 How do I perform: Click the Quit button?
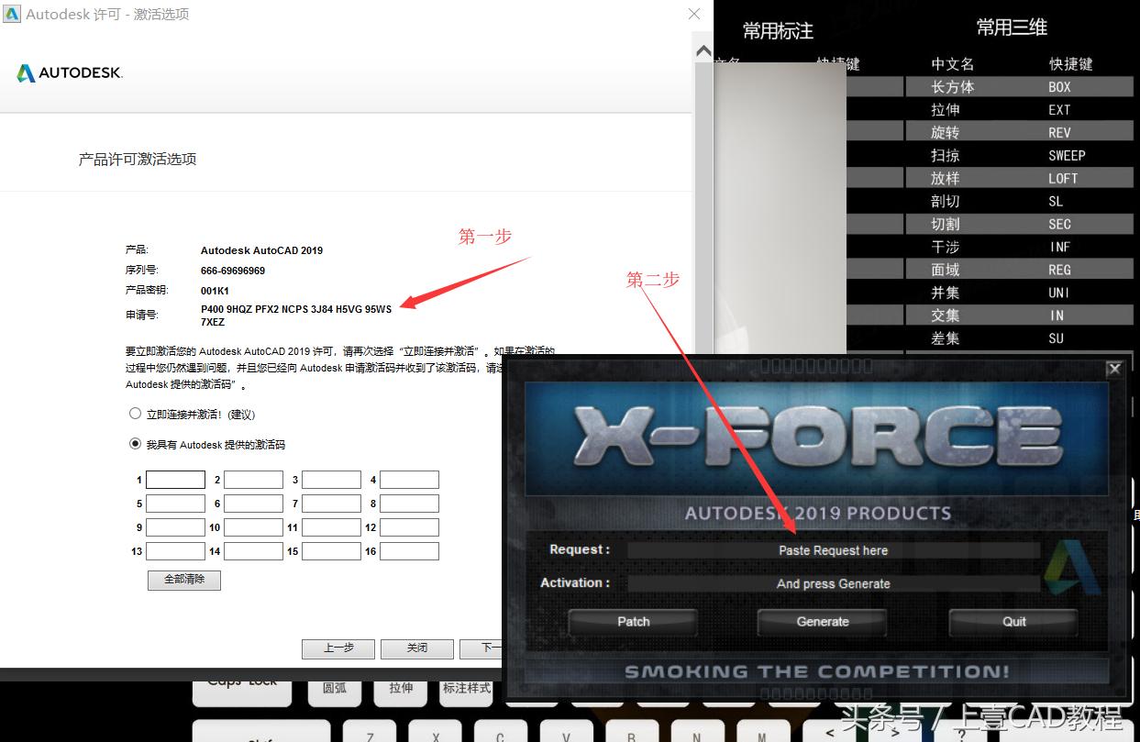(x=1014, y=622)
